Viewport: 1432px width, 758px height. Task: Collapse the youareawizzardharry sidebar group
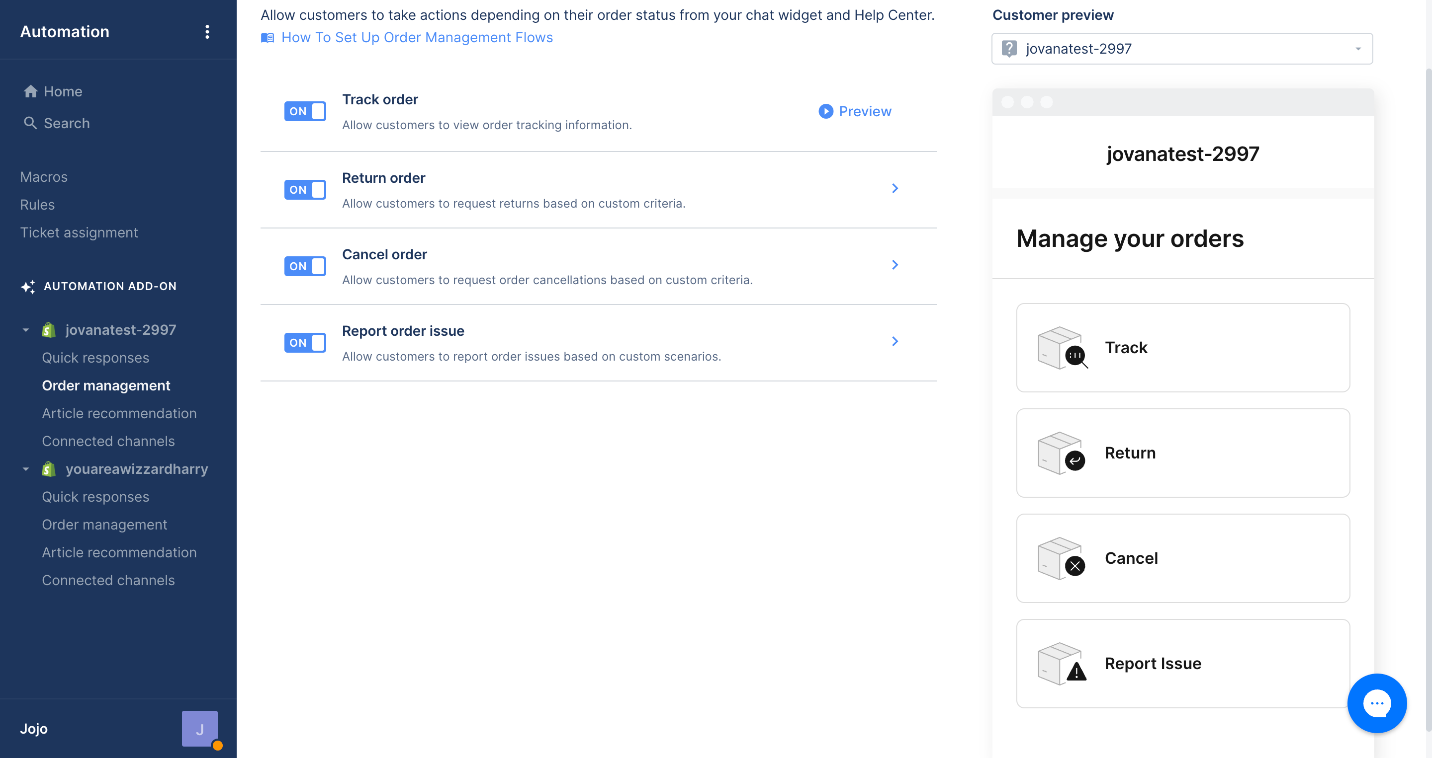point(25,469)
